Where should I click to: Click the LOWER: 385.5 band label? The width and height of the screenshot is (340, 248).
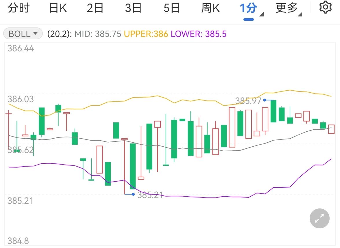[x=199, y=34]
